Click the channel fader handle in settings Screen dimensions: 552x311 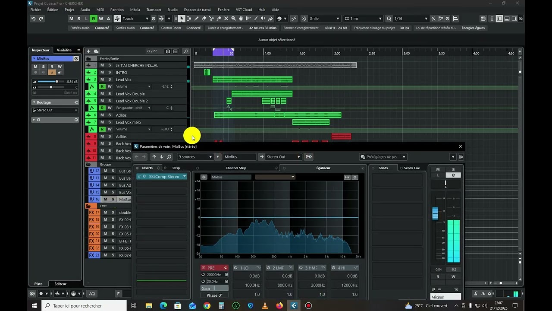[435, 213]
